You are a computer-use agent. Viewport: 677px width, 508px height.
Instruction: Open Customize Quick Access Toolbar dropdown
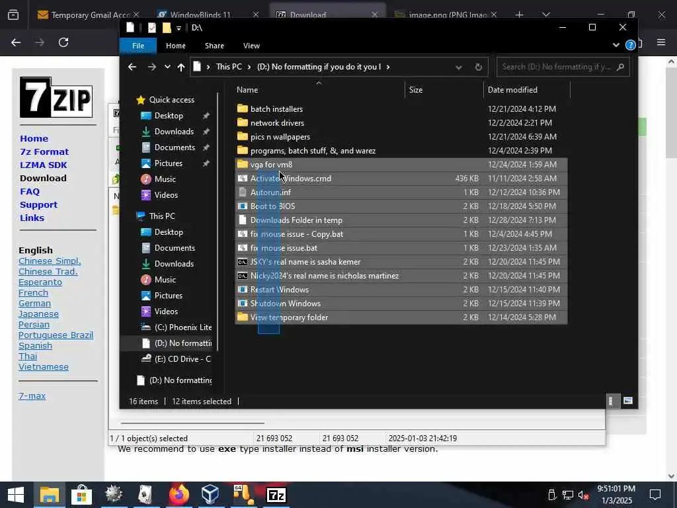pos(179,28)
